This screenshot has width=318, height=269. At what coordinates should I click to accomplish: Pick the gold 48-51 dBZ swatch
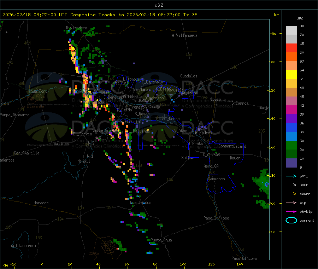[291, 83]
